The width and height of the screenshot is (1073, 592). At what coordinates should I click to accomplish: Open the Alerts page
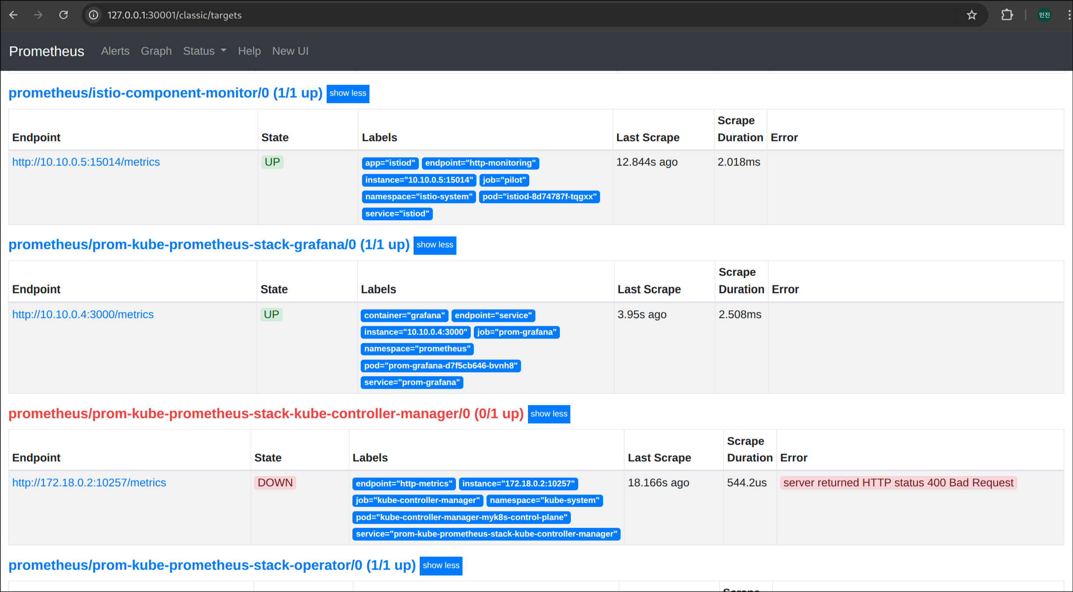(115, 51)
